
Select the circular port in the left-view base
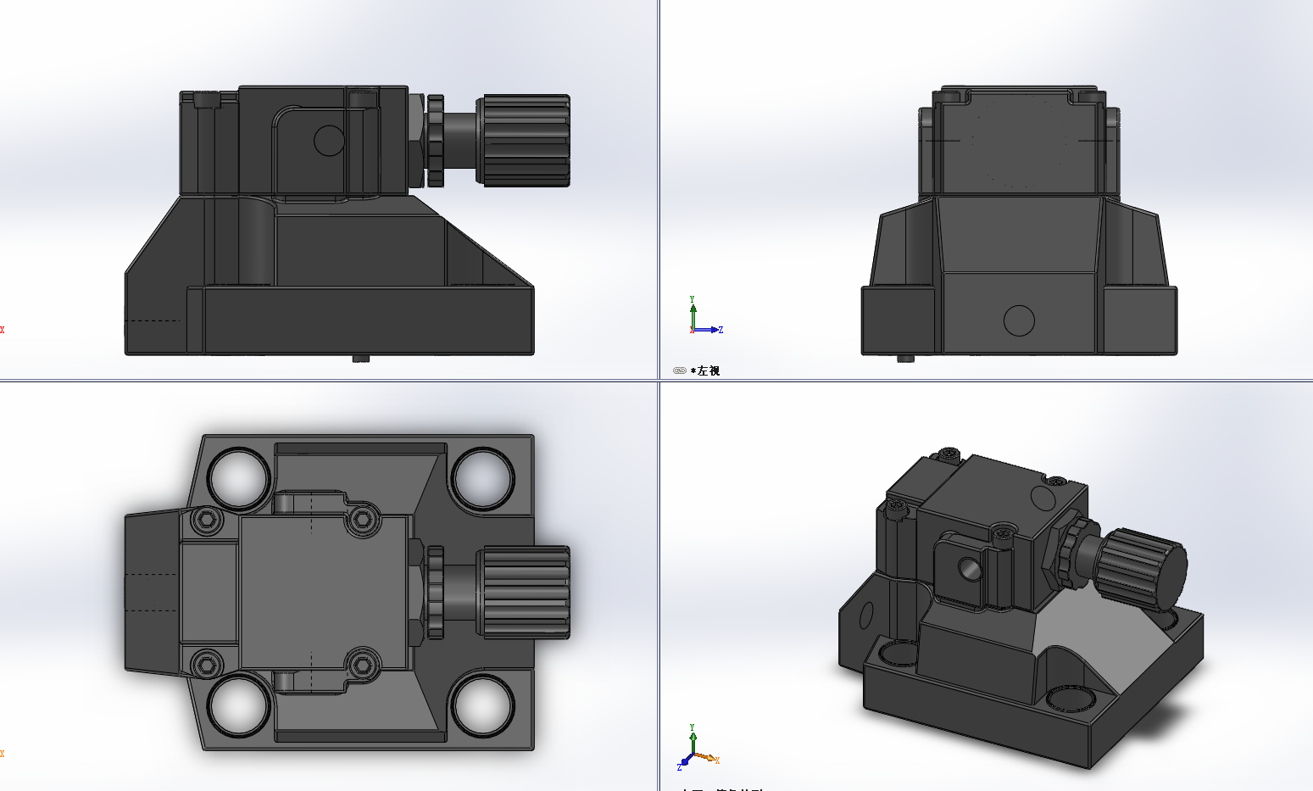pyautogui.click(x=1019, y=320)
